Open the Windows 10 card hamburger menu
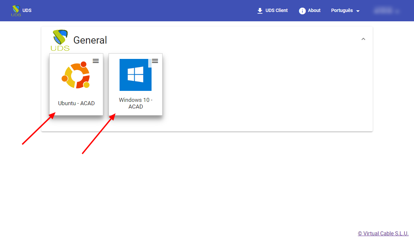This screenshot has width=414, height=241. (x=155, y=61)
